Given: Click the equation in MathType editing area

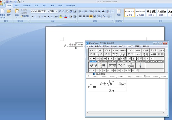Looking at the screenshot, I should (x=107, y=86).
